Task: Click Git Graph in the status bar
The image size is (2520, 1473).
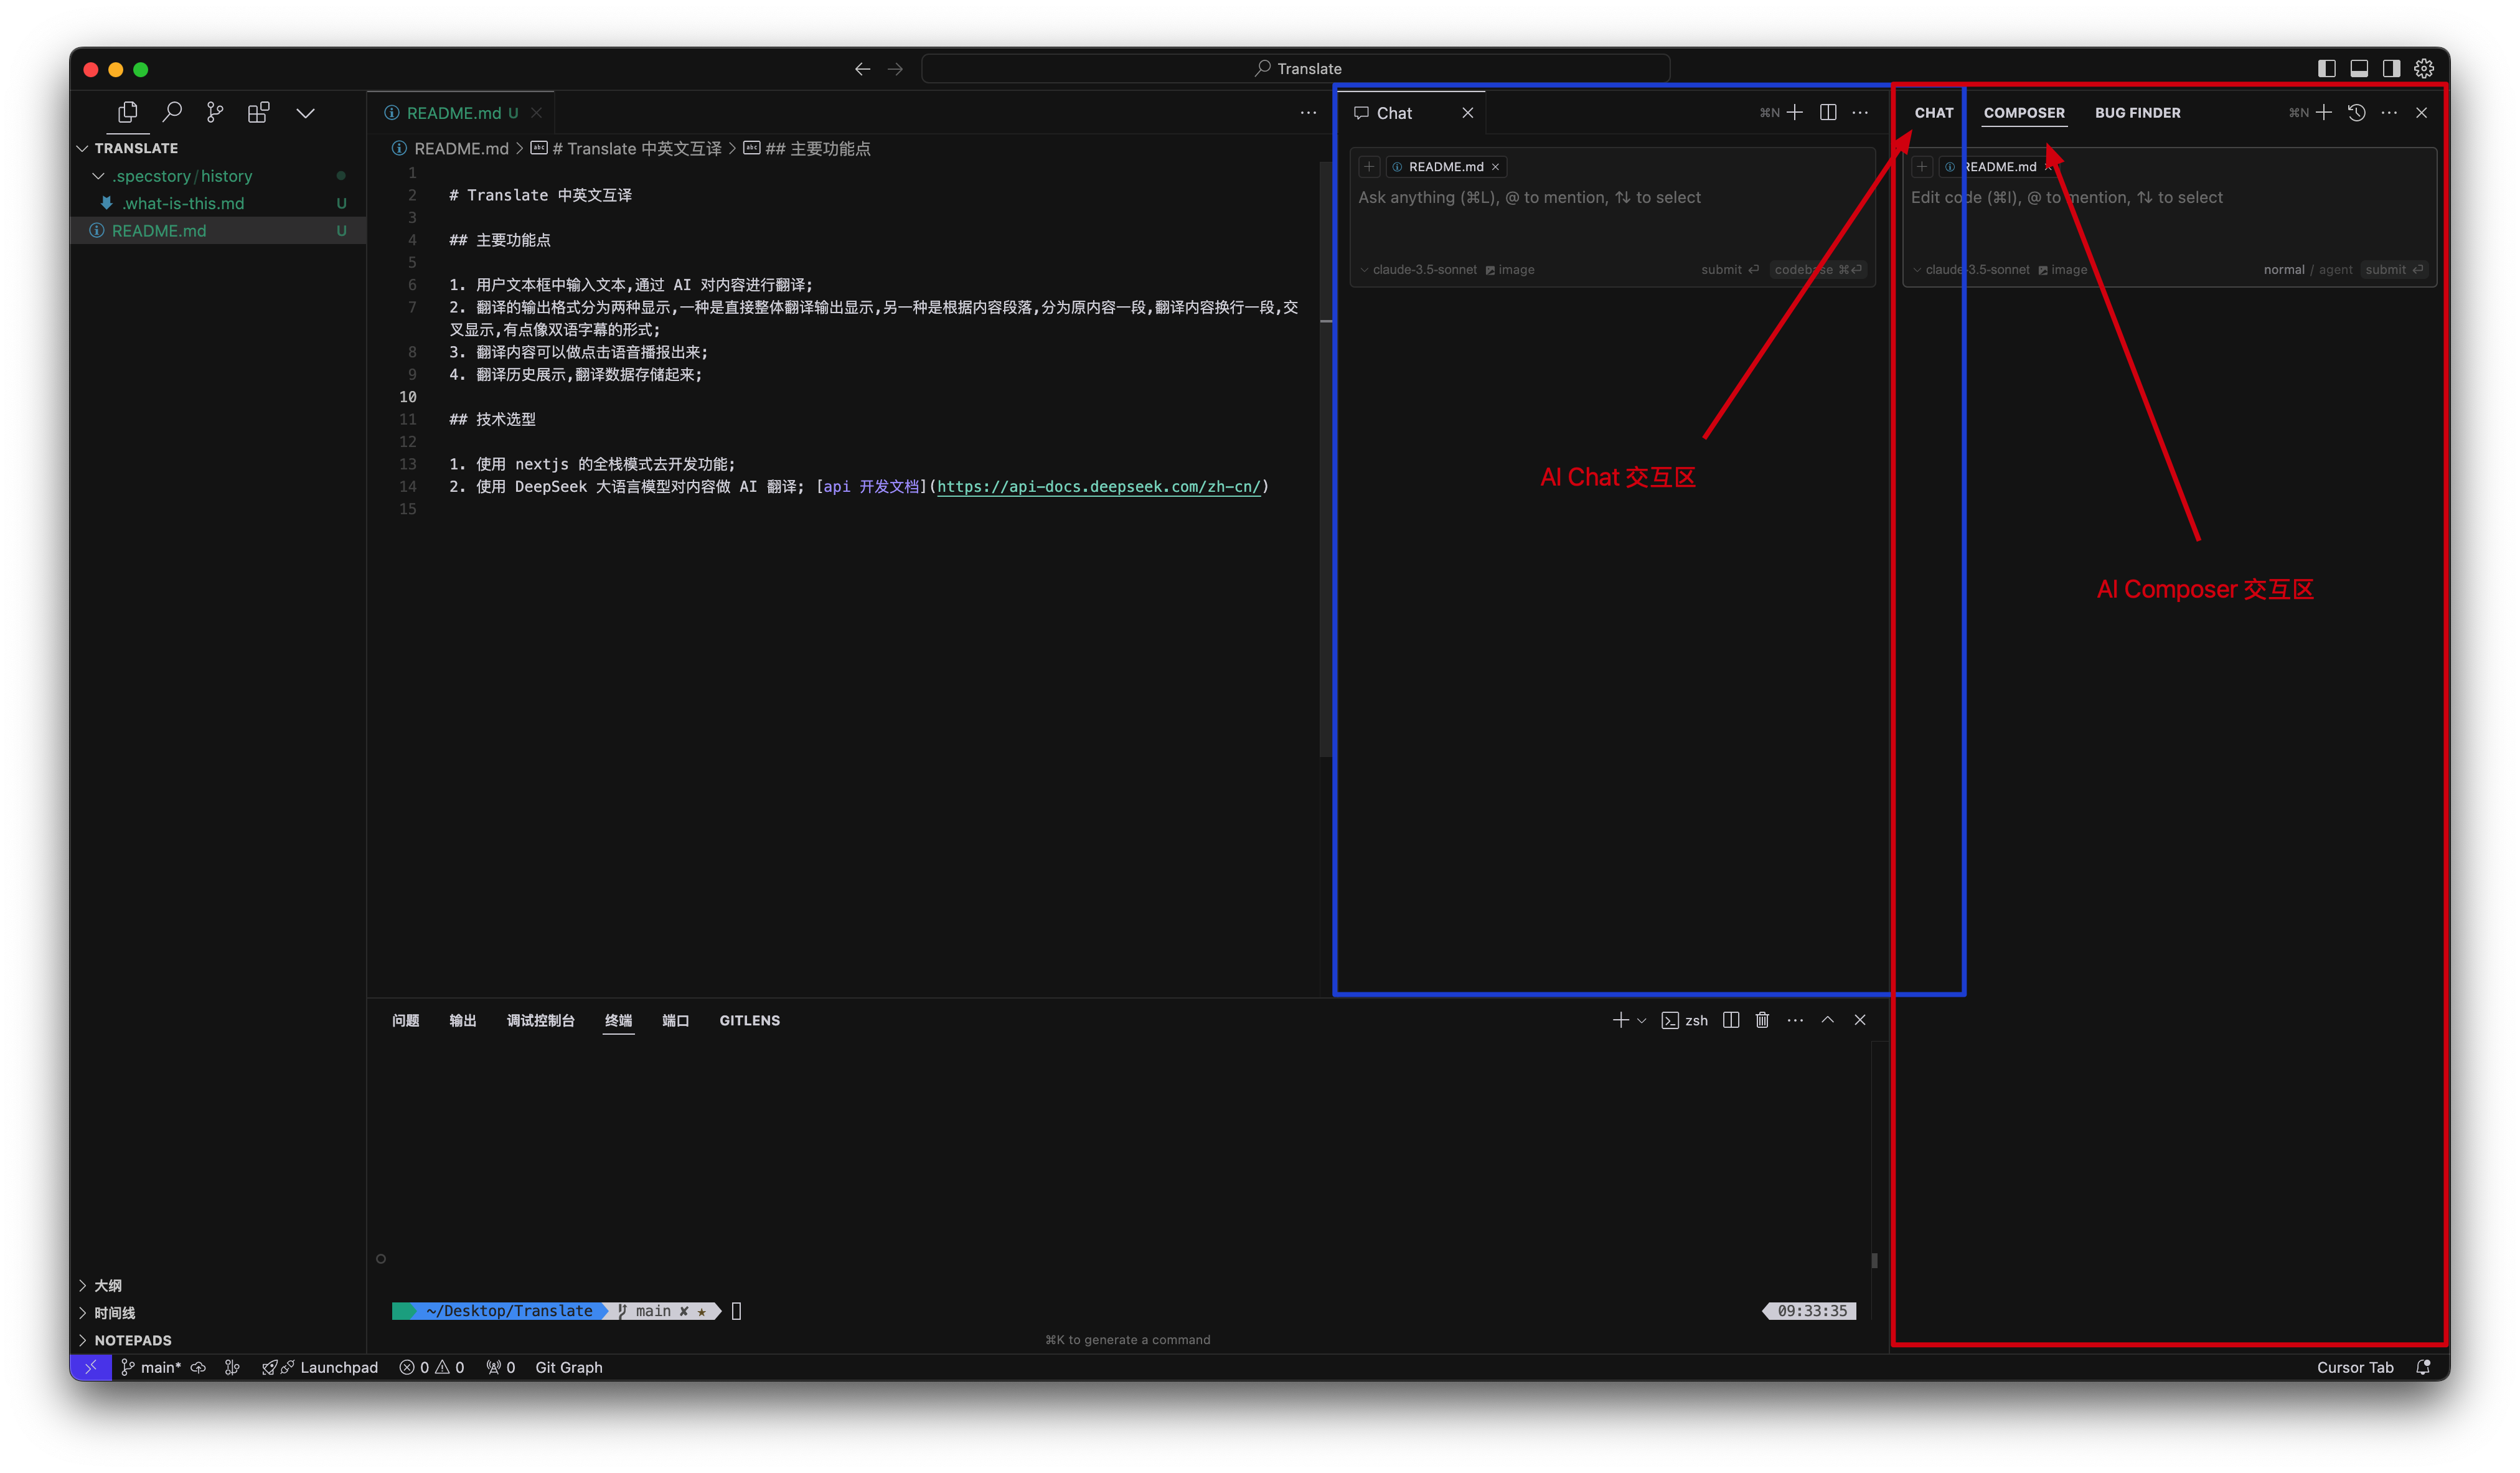Action: pos(568,1367)
